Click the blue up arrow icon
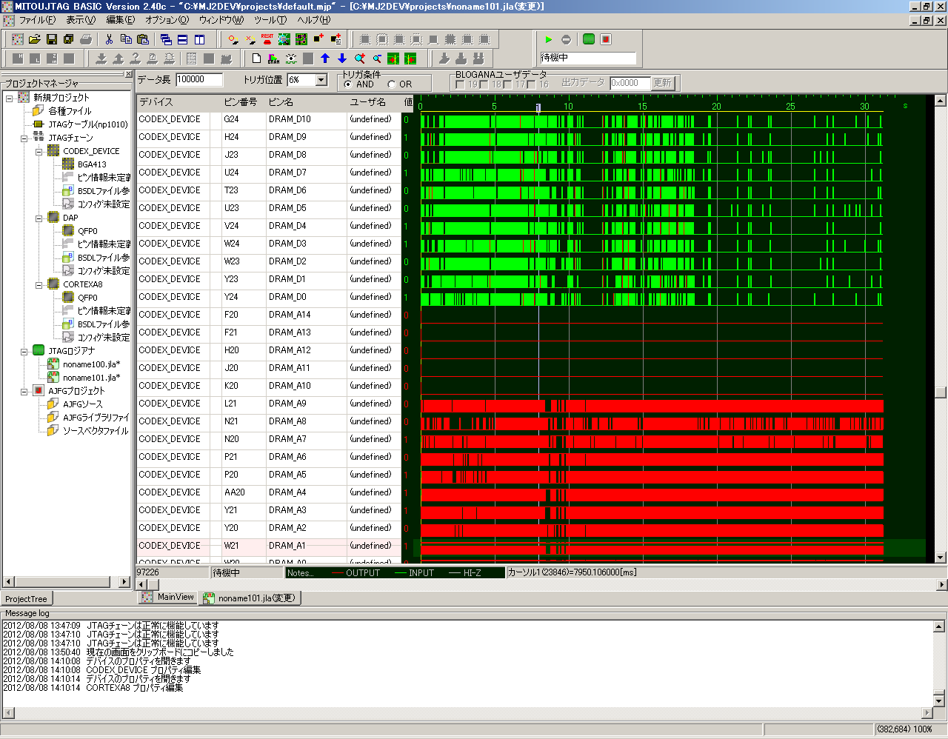The width and height of the screenshot is (948, 739). [x=325, y=58]
